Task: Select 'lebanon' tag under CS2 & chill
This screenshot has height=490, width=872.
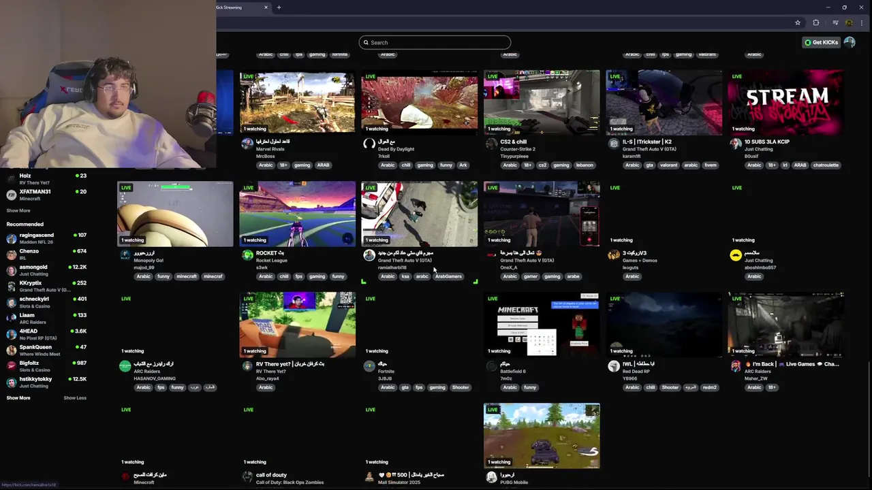Action: pyautogui.click(x=585, y=165)
